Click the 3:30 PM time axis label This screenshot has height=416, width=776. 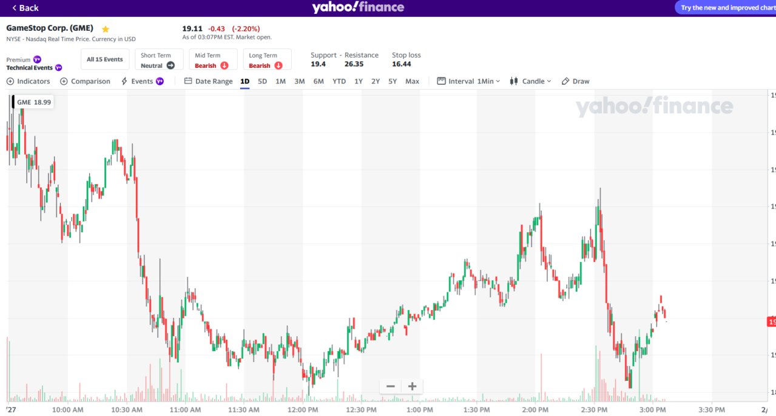click(x=711, y=410)
